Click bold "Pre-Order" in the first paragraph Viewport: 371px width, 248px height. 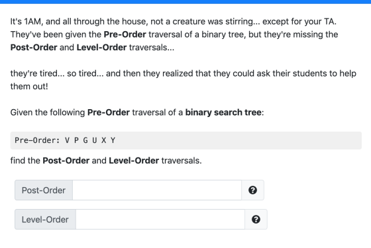click(x=125, y=34)
